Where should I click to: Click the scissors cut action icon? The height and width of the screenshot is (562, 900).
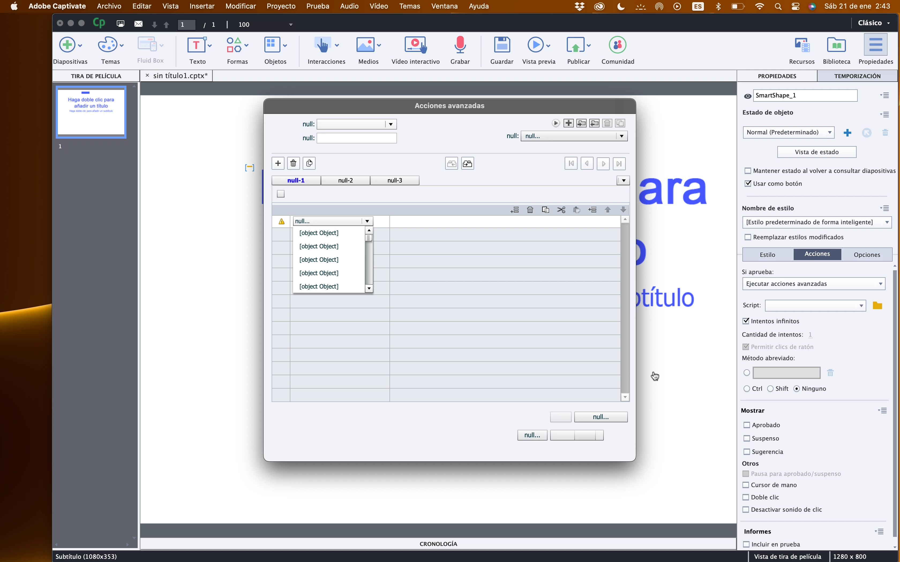tap(561, 210)
